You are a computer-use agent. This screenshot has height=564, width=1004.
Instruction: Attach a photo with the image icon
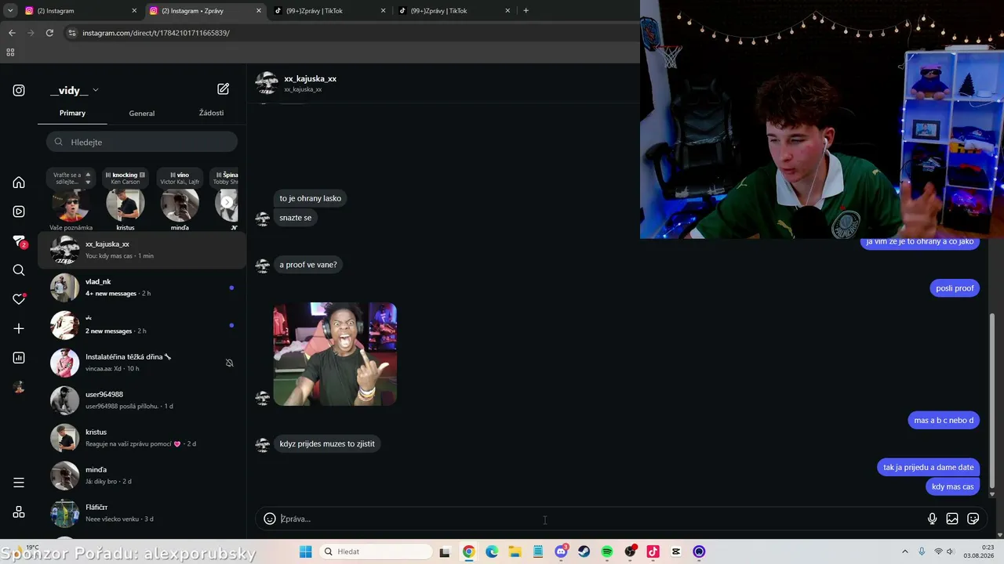[952, 519]
